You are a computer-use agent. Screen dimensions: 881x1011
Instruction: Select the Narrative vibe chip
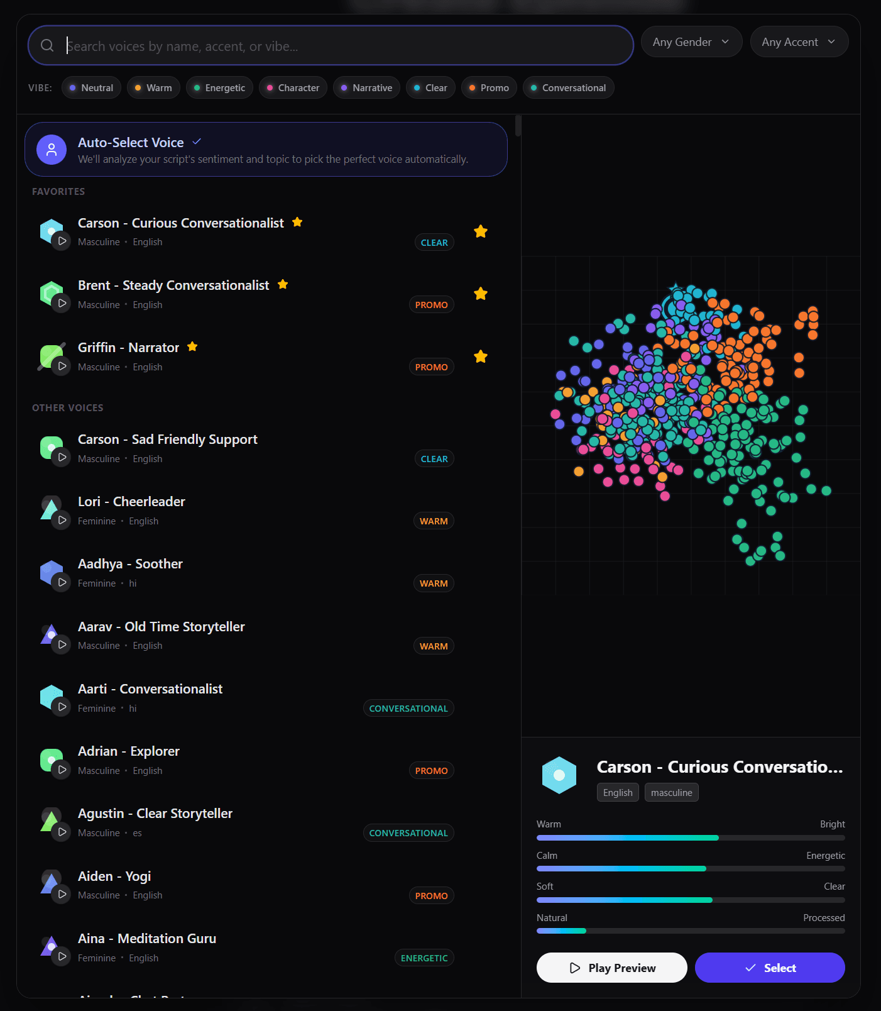[x=366, y=88]
